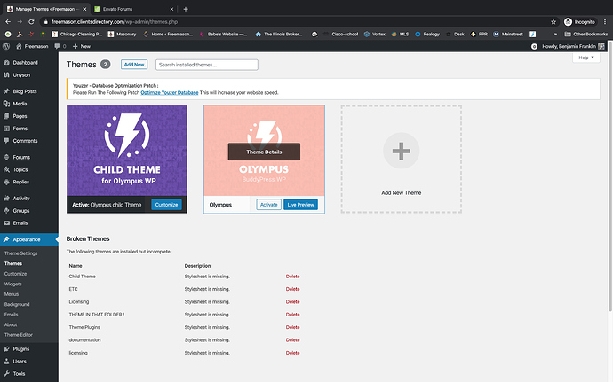Screen dimensions: 613x382
Task: Open the Forums sidebar icon
Action: point(6,157)
